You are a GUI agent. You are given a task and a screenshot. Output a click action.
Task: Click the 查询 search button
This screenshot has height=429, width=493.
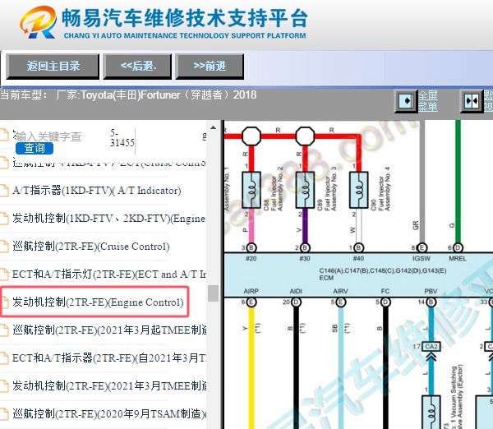coord(35,148)
